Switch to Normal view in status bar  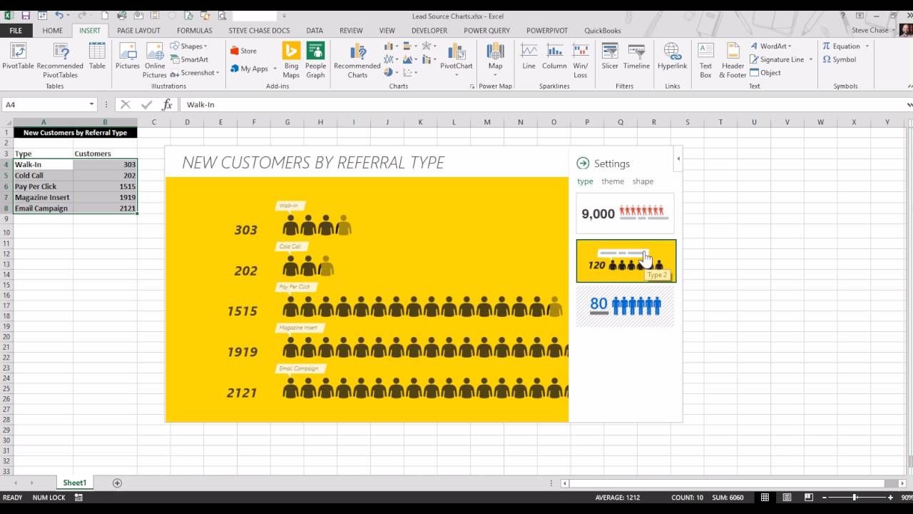765,498
